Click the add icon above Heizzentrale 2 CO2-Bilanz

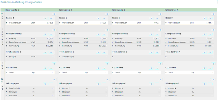coord(107,64)
